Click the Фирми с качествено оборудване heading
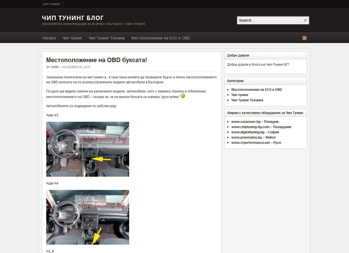The height and width of the screenshot is (253, 349). click(265, 113)
